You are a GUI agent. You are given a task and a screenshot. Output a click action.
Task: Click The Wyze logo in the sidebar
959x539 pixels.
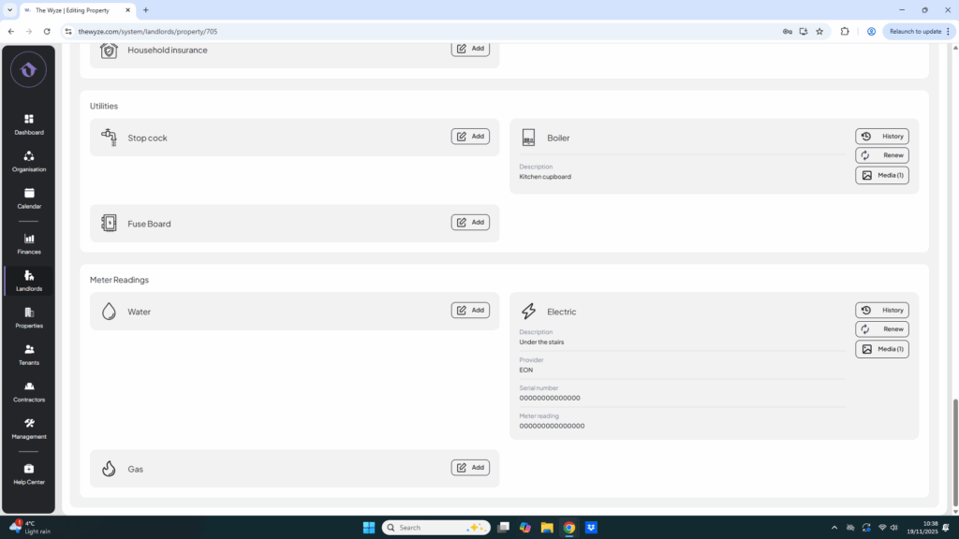coord(28,69)
